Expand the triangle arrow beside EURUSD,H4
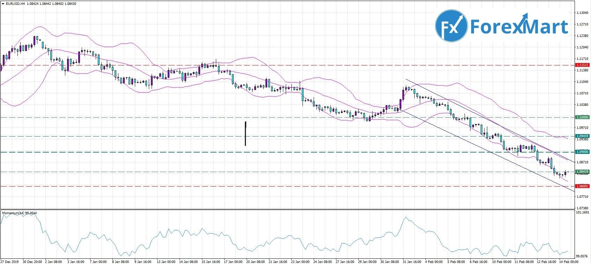 (x=3, y=4)
